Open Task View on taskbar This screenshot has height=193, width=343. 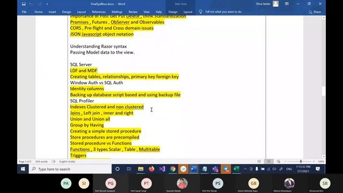point(129,169)
